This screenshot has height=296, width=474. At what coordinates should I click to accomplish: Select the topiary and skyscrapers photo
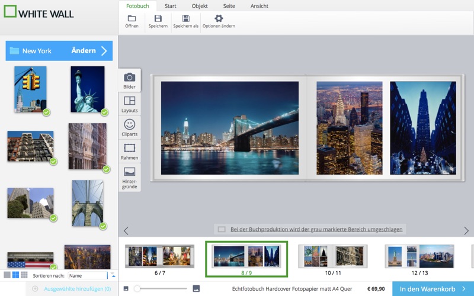point(31,203)
